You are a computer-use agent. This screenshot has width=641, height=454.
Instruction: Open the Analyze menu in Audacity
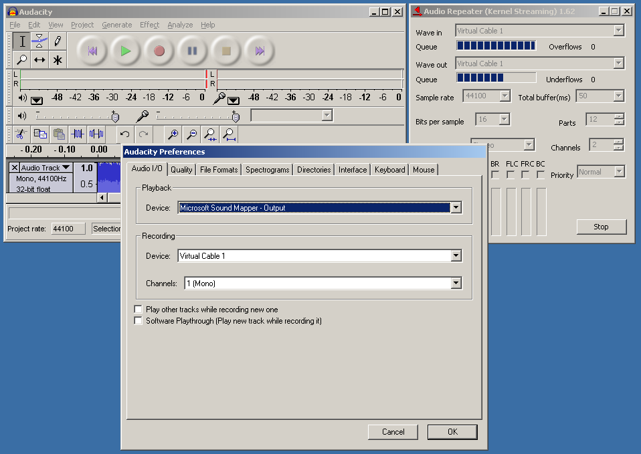coord(180,25)
